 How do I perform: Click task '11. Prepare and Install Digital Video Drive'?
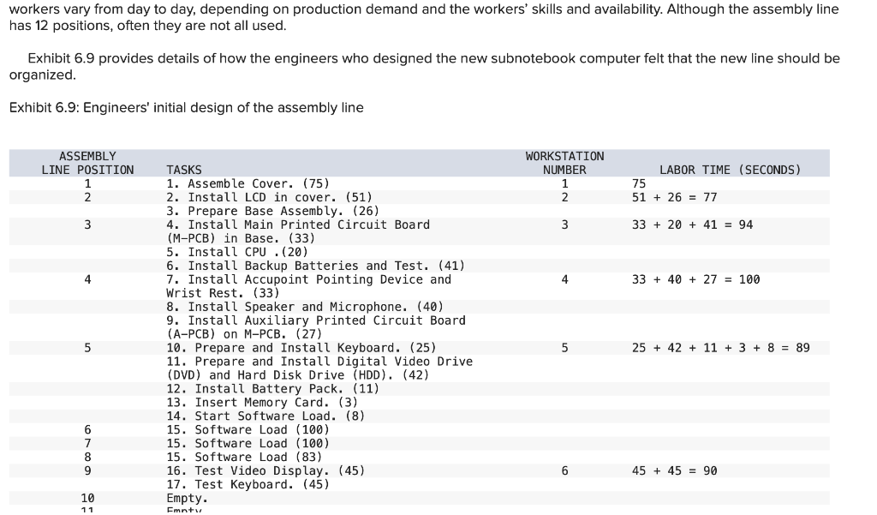(x=319, y=361)
